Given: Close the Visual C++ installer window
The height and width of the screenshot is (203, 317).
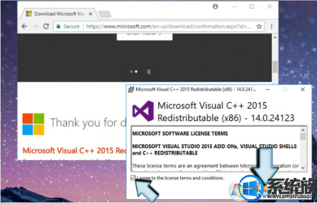Looking at the screenshot, I should [303, 89].
